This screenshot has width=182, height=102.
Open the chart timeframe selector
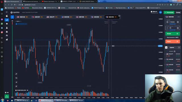pos(16,78)
